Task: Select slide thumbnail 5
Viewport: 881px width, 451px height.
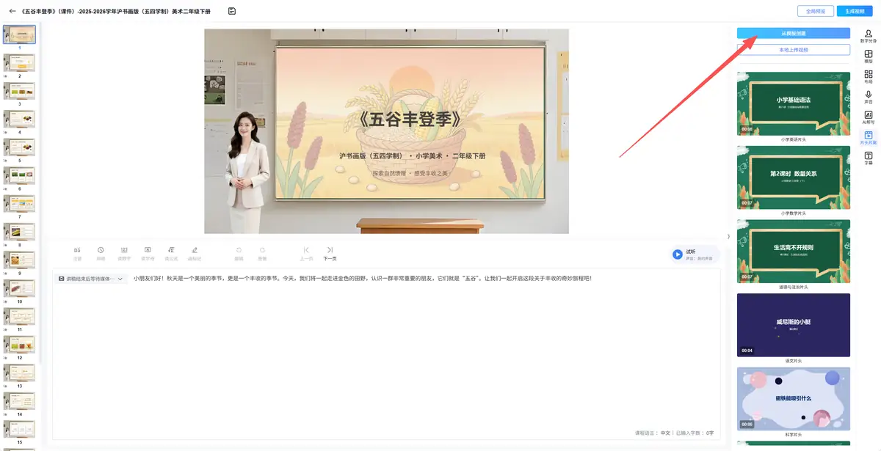Action: point(19,147)
